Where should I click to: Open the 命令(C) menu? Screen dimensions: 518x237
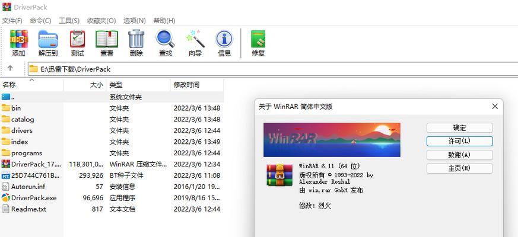[40, 21]
